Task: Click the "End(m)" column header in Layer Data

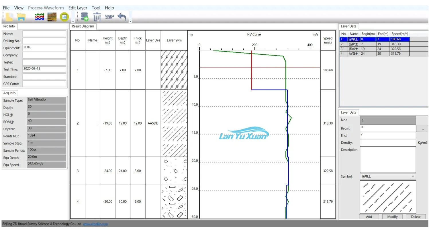Action: pos(383,34)
